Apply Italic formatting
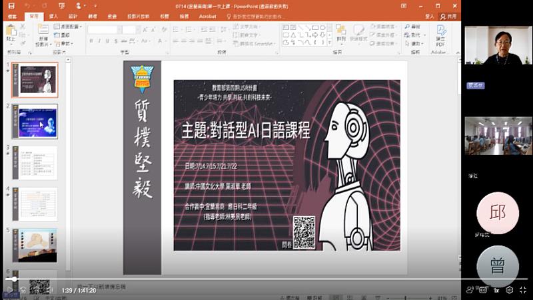 click(99, 41)
